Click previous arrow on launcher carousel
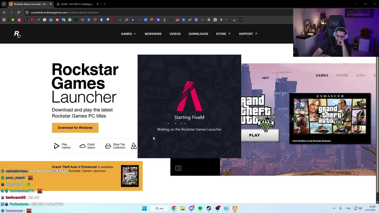 click(x=293, y=119)
